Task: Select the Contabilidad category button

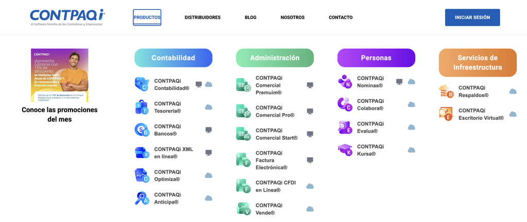Action: pos(173,58)
